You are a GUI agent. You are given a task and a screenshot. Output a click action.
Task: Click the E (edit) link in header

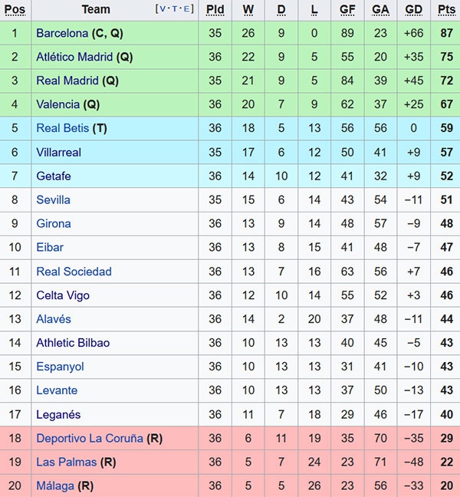pos(187,9)
